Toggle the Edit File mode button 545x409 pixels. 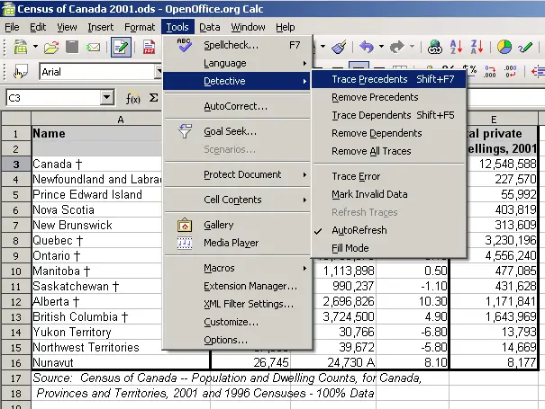point(121,47)
